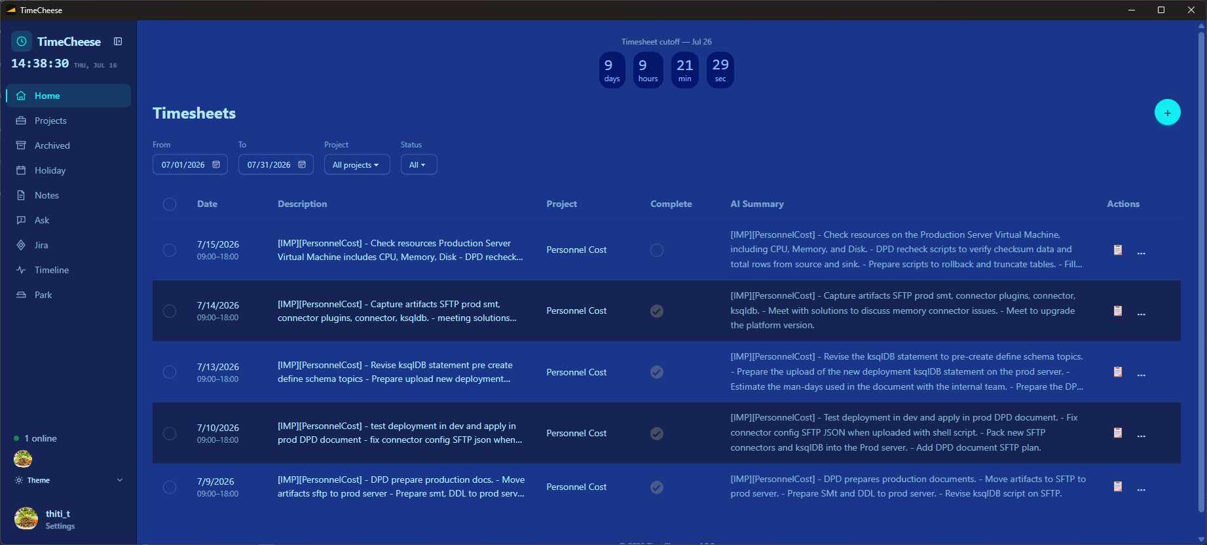
Task: Open calendar picker in To date field
Action: pos(302,164)
